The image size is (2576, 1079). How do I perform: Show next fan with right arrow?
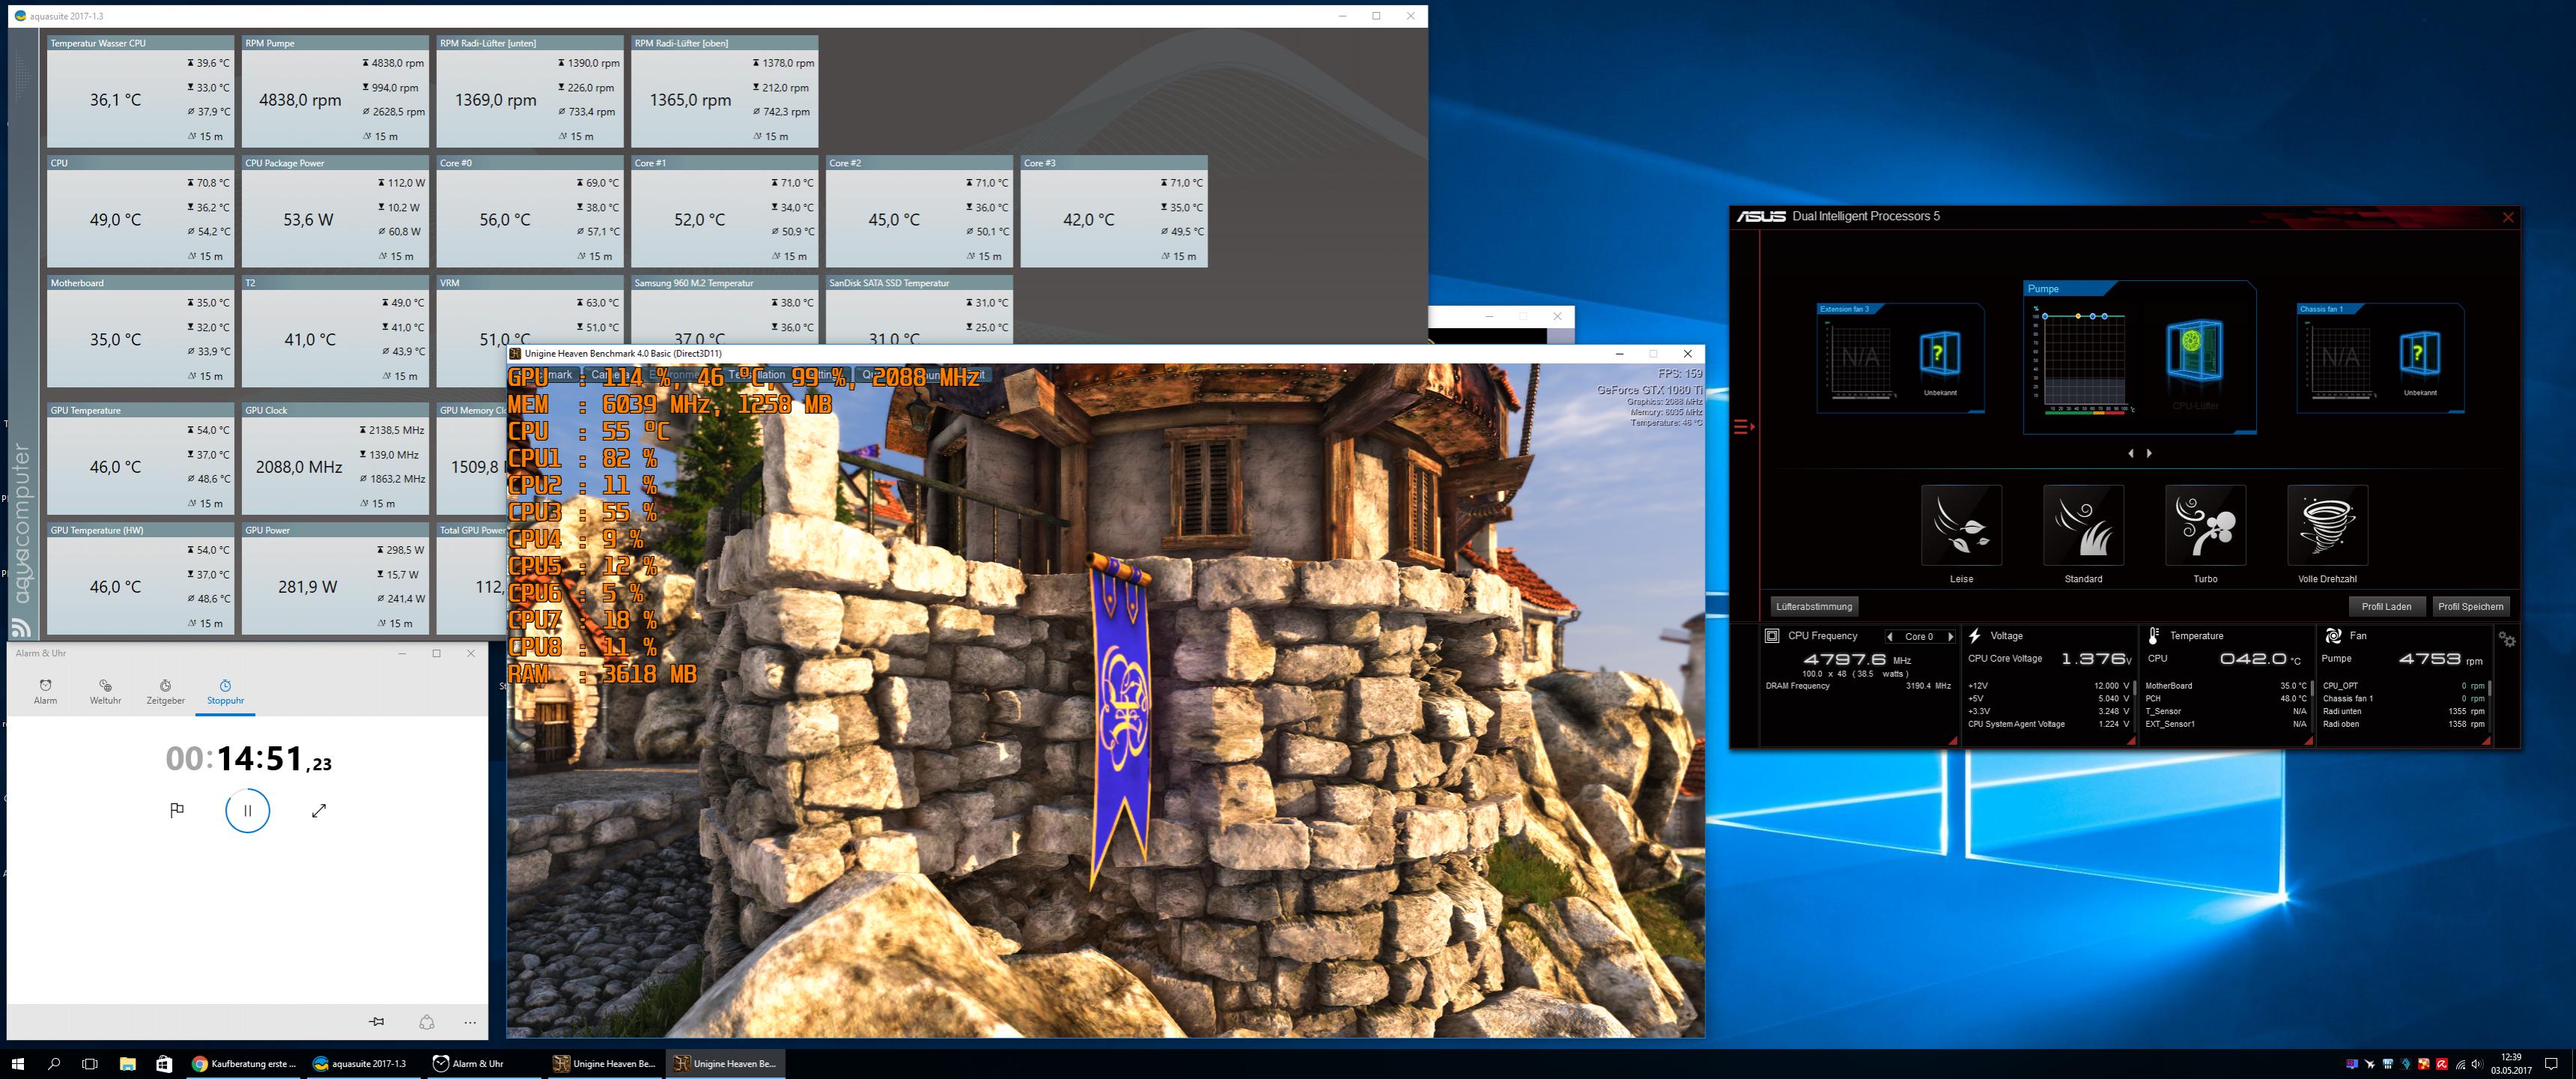[x=2149, y=453]
